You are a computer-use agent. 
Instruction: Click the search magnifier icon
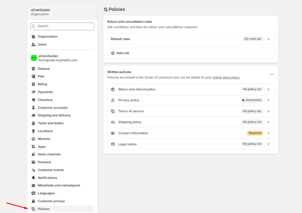pos(34,26)
